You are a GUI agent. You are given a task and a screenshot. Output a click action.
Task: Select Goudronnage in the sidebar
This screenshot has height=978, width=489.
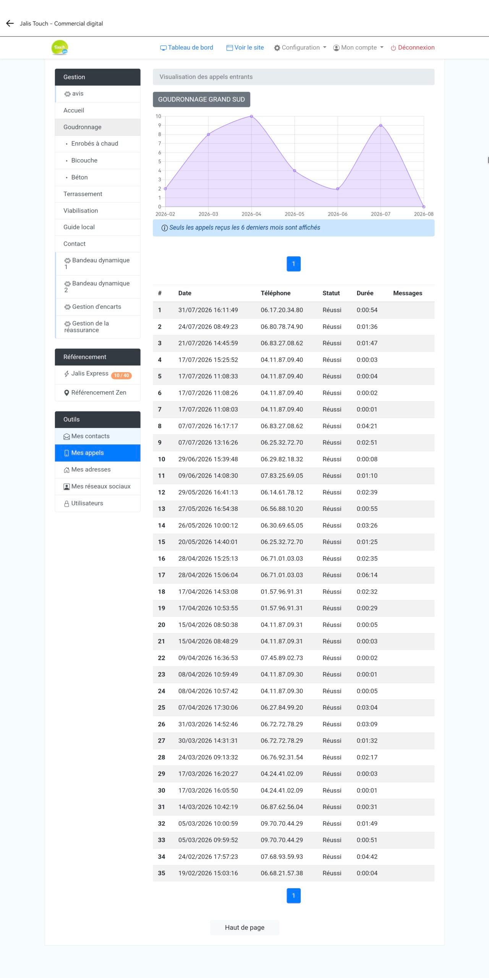pyautogui.click(x=98, y=127)
